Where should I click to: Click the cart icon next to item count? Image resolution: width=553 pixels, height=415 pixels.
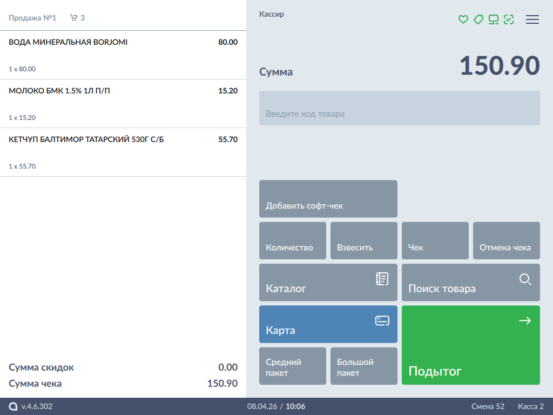[x=74, y=18]
